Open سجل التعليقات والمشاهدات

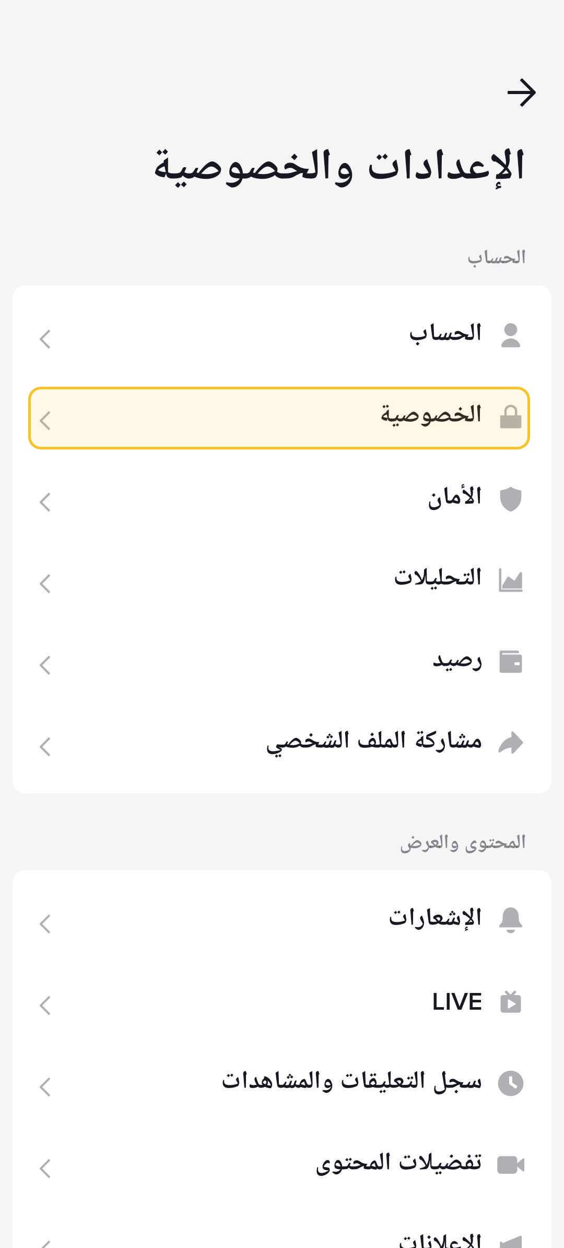(351, 1081)
